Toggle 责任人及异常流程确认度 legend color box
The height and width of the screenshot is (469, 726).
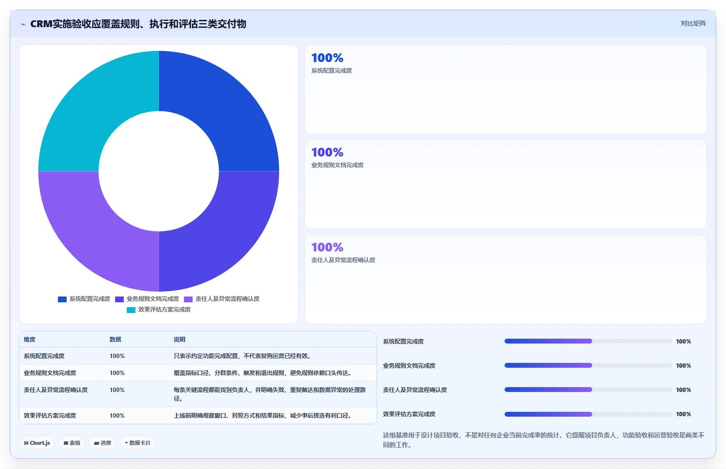(188, 299)
